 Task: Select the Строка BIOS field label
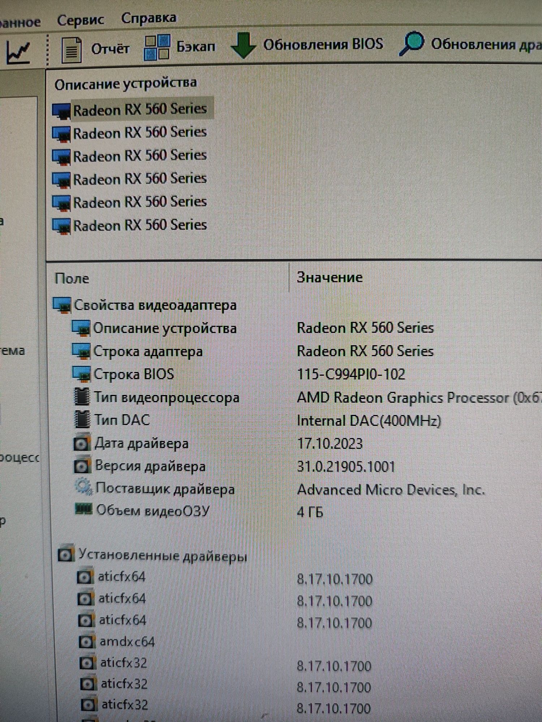pos(134,374)
